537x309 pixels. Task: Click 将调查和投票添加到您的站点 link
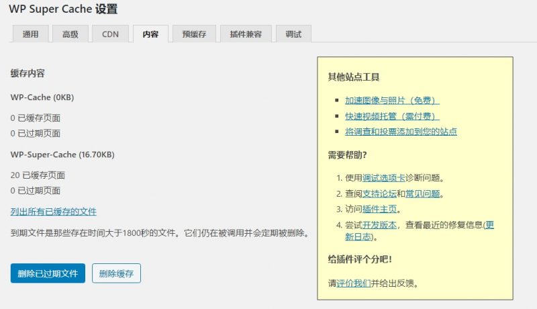pos(401,132)
